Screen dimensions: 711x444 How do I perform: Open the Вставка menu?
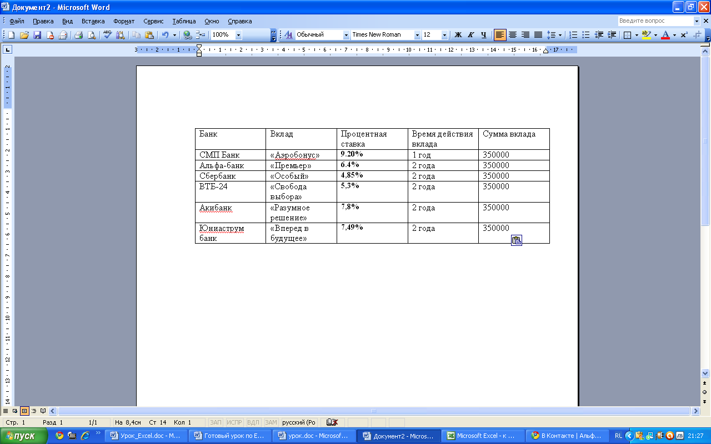coord(93,21)
